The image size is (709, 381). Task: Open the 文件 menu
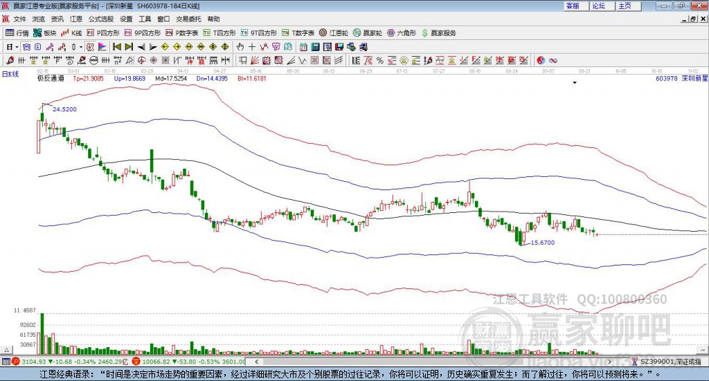[20, 19]
